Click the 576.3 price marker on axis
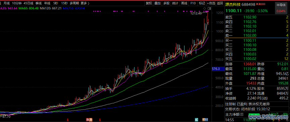Screen dimensions: 290x122 pyautogui.click(x=216, y=69)
